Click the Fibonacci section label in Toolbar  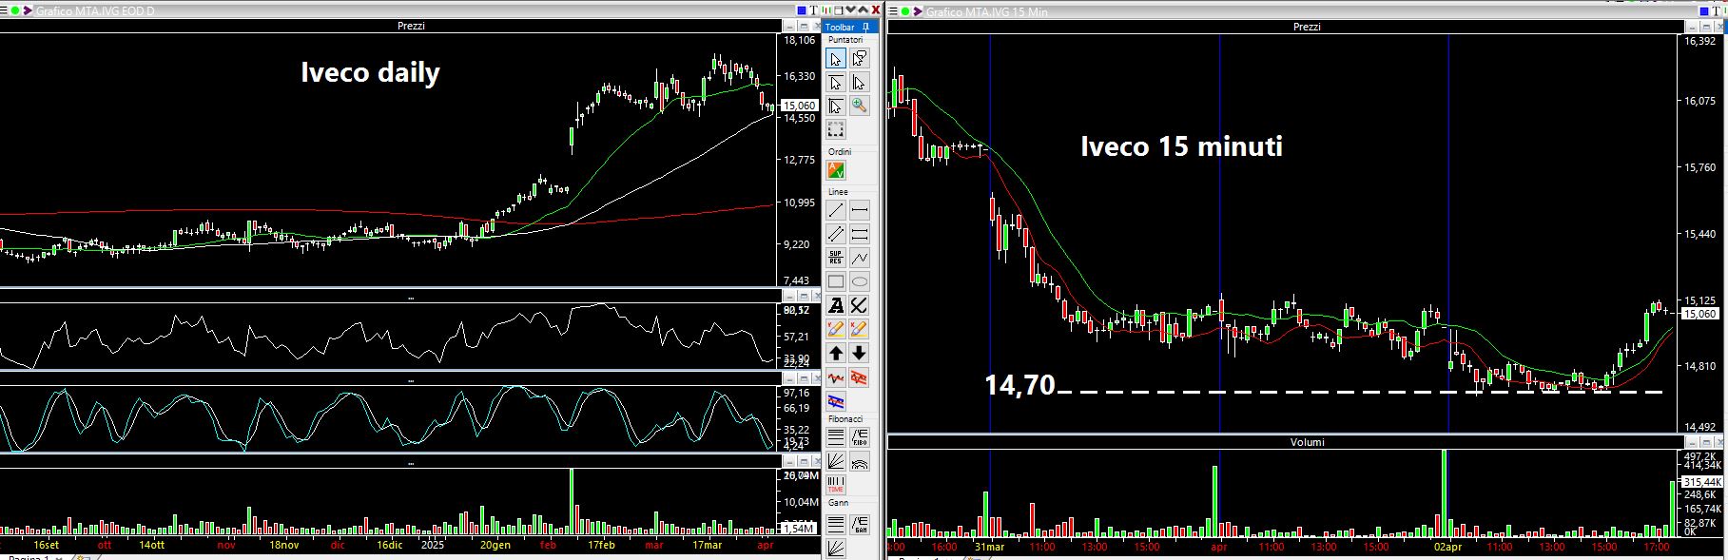[x=845, y=419]
